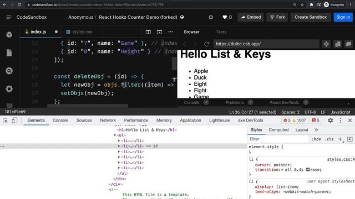The width and height of the screenshot is (355, 199).
Task: Go back in the preview browser
Action: tap(184, 44)
